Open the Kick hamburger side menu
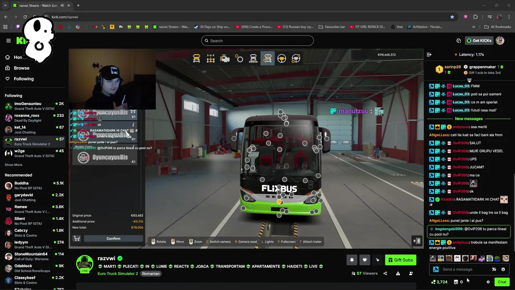Screen dimensions: 515x290 pos(8,41)
